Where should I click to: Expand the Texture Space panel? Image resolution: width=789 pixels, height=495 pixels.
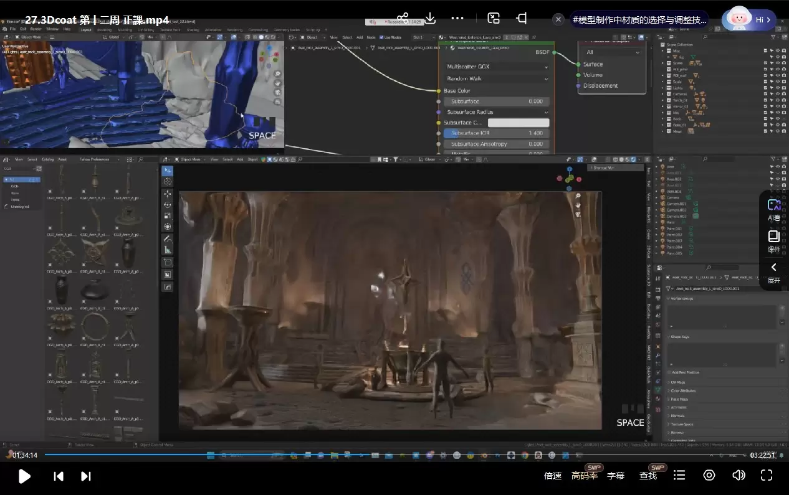tap(682, 424)
